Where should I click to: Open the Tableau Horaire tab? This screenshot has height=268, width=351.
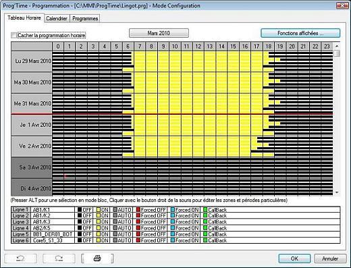tap(24, 18)
